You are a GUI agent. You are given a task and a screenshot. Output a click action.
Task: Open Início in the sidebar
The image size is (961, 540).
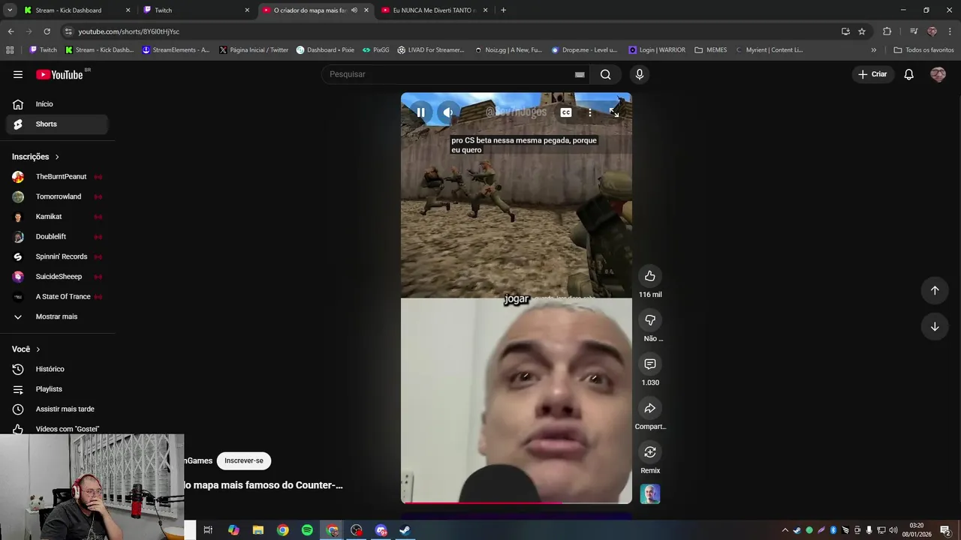(57, 104)
